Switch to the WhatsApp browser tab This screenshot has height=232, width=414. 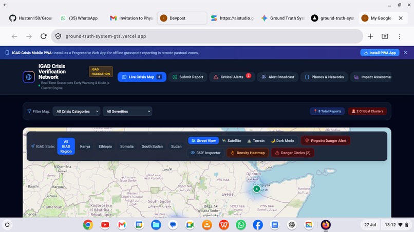(80, 18)
